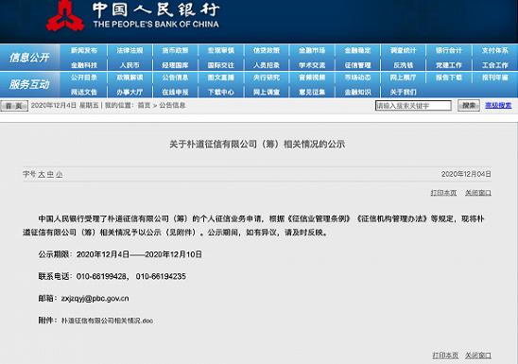Click the publication date 2020年12月04日
518x364 pixels.
466,174
